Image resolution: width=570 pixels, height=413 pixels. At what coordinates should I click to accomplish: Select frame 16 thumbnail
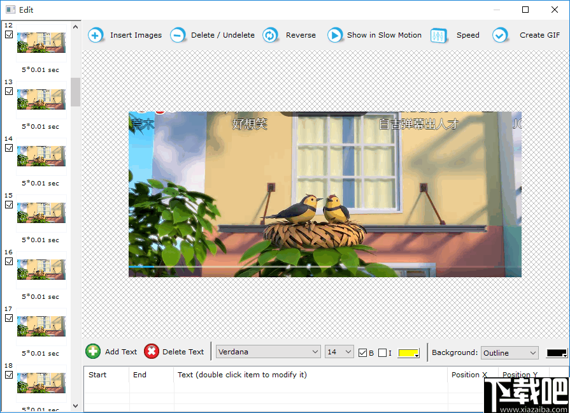(41, 269)
